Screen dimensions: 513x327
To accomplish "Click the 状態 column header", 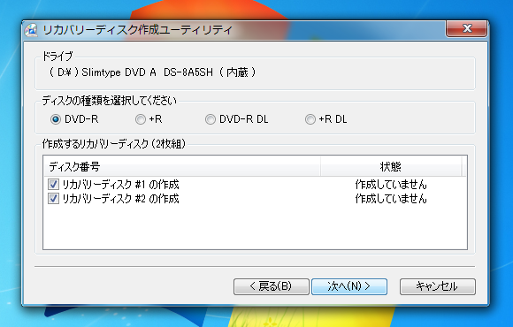I will point(391,166).
